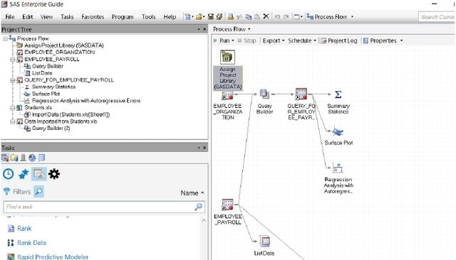Toggle the search magnifier next to Filters
The height and width of the screenshot is (260, 456).
[x=38, y=192]
